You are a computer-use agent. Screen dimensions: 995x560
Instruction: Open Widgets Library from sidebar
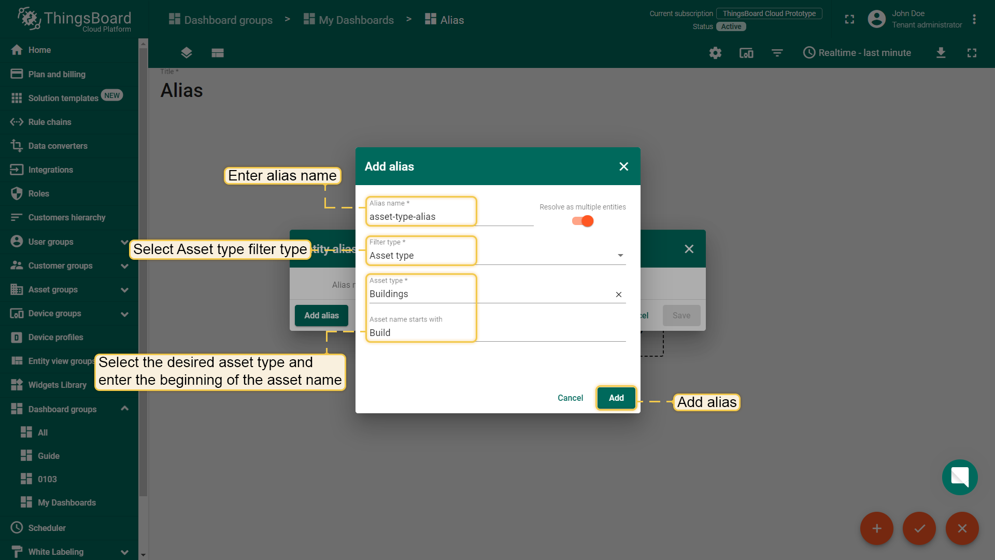point(57,385)
